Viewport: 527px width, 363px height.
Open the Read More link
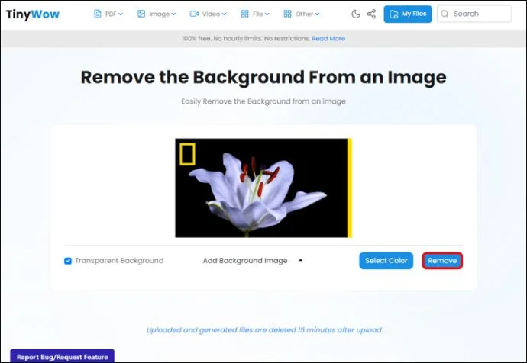(x=328, y=39)
